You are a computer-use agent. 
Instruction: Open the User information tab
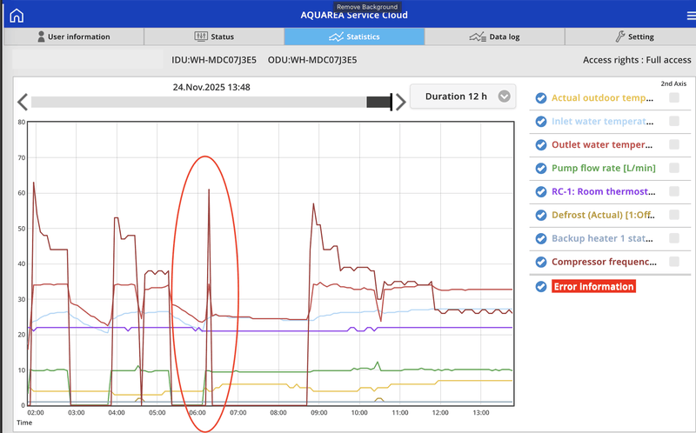coord(74,37)
